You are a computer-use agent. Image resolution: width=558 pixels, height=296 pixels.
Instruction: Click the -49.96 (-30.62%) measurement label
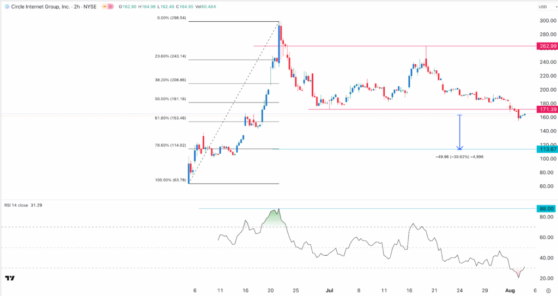[x=459, y=157]
